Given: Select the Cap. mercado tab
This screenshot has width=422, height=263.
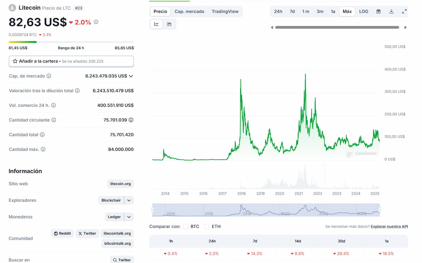Looking at the screenshot, I should point(189,11).
